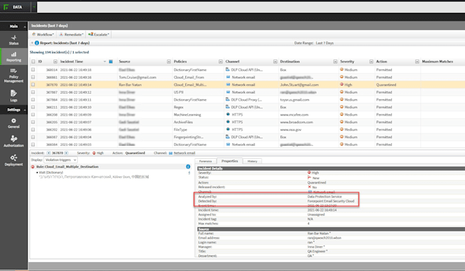
Task: Collapse the report header expander arrow
Action: 32,43
